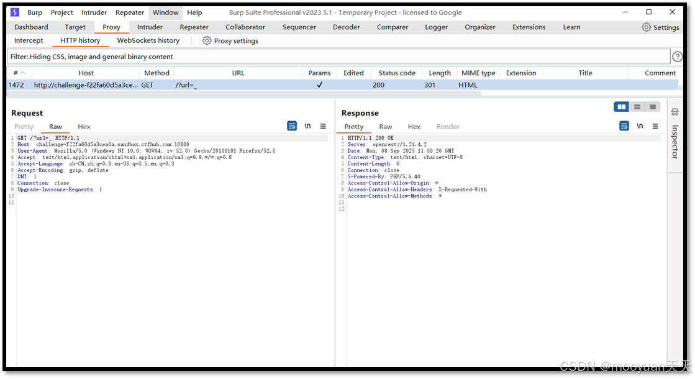Open the Comparer tab
This screenshot has height=379, width=695.
[393, 27]
